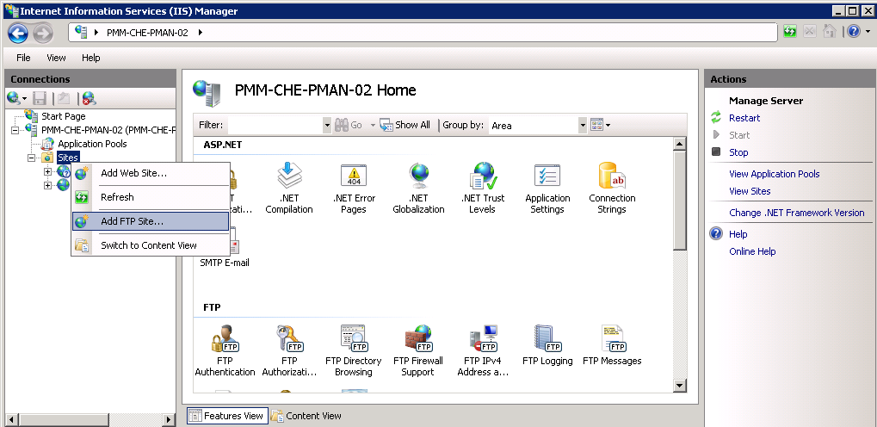877x427 pixels.
Task: Open the View menu
Action: (56, 58)
